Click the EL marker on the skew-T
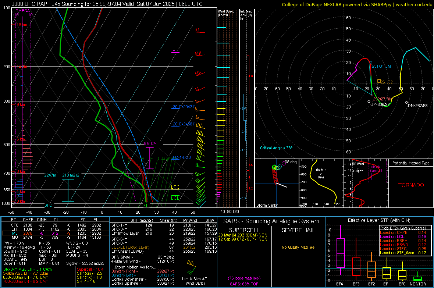 coord(175,51)
